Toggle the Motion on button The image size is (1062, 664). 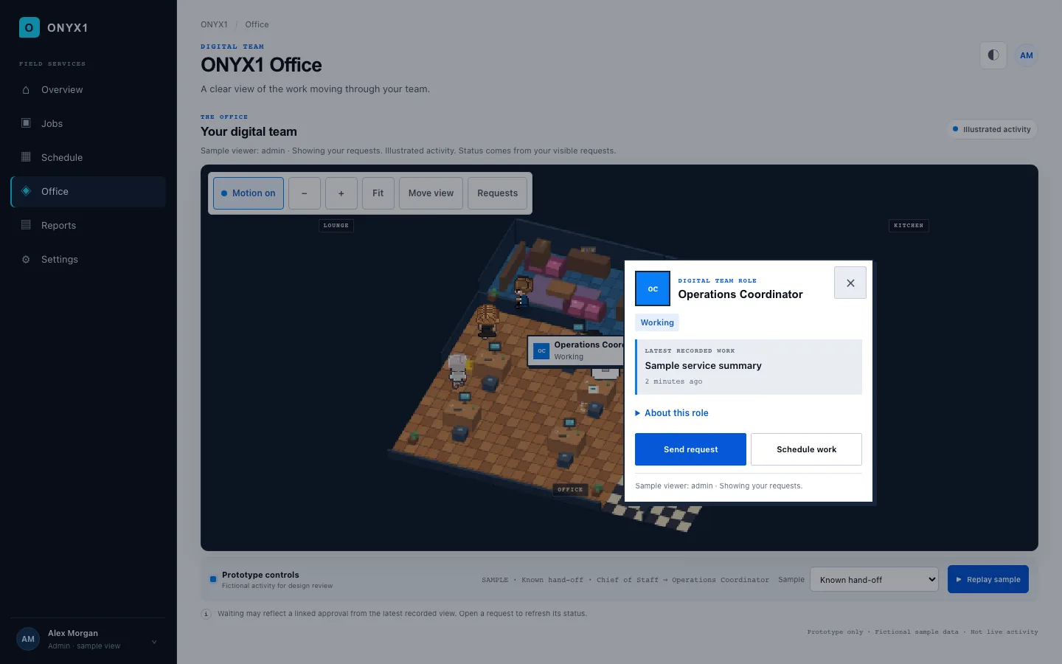click(x=249, y=193)
